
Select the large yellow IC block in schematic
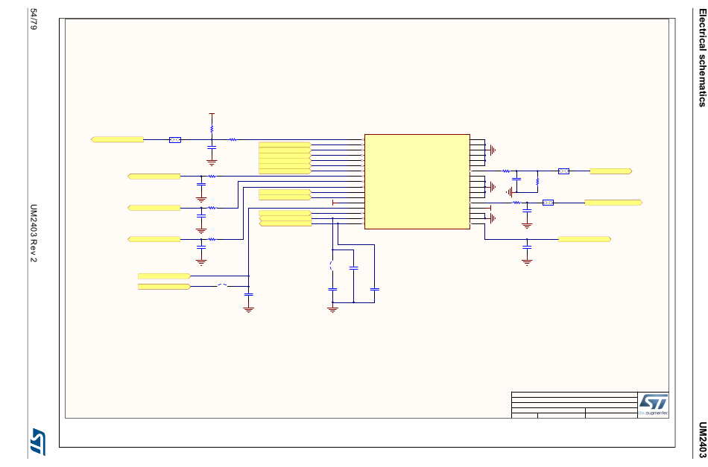tap(417, 182)
